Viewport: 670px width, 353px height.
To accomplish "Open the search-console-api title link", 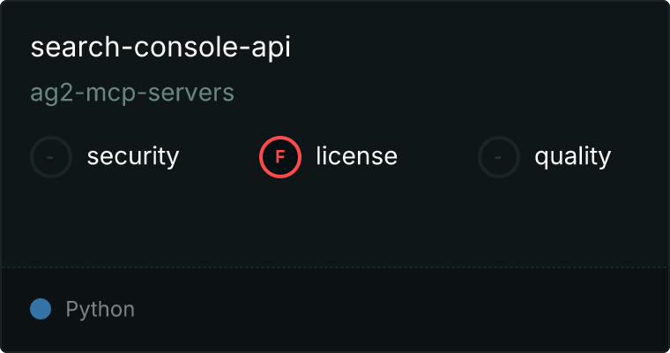I will (160, 48).
